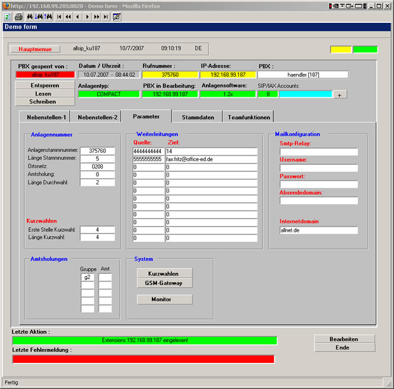The image size is (394, 389).
Task: Click the GSM-Gateway button
Action: (165, 283)
